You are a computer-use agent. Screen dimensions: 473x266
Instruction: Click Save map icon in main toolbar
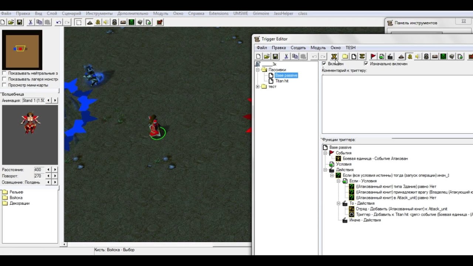(20, 22)
